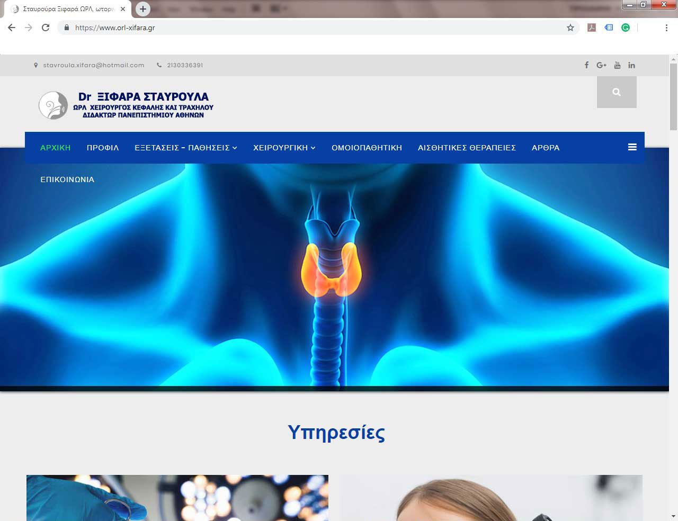Open the ΟΜΟΙΟΠΑΘΗΤΙΚΗ menu item

[x=367, y=148]
